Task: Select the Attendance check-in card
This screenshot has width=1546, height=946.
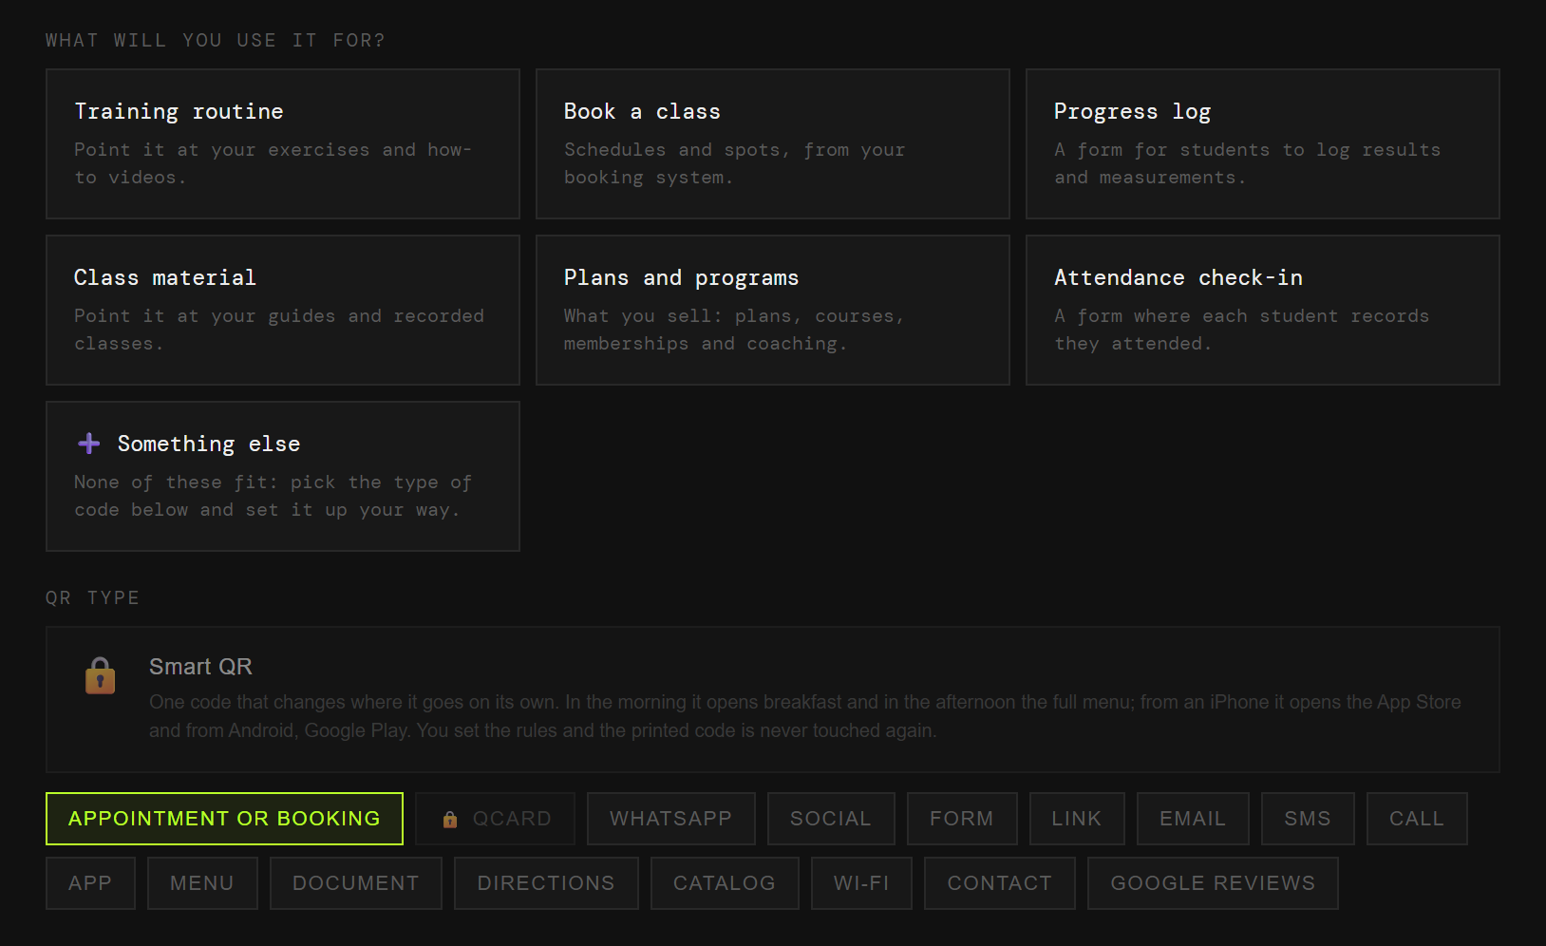Action: [1263, 310]
